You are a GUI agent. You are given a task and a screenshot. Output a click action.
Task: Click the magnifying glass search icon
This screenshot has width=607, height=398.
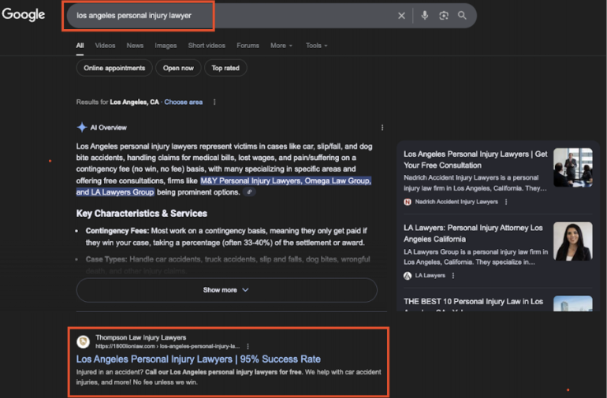pos(462,16)
